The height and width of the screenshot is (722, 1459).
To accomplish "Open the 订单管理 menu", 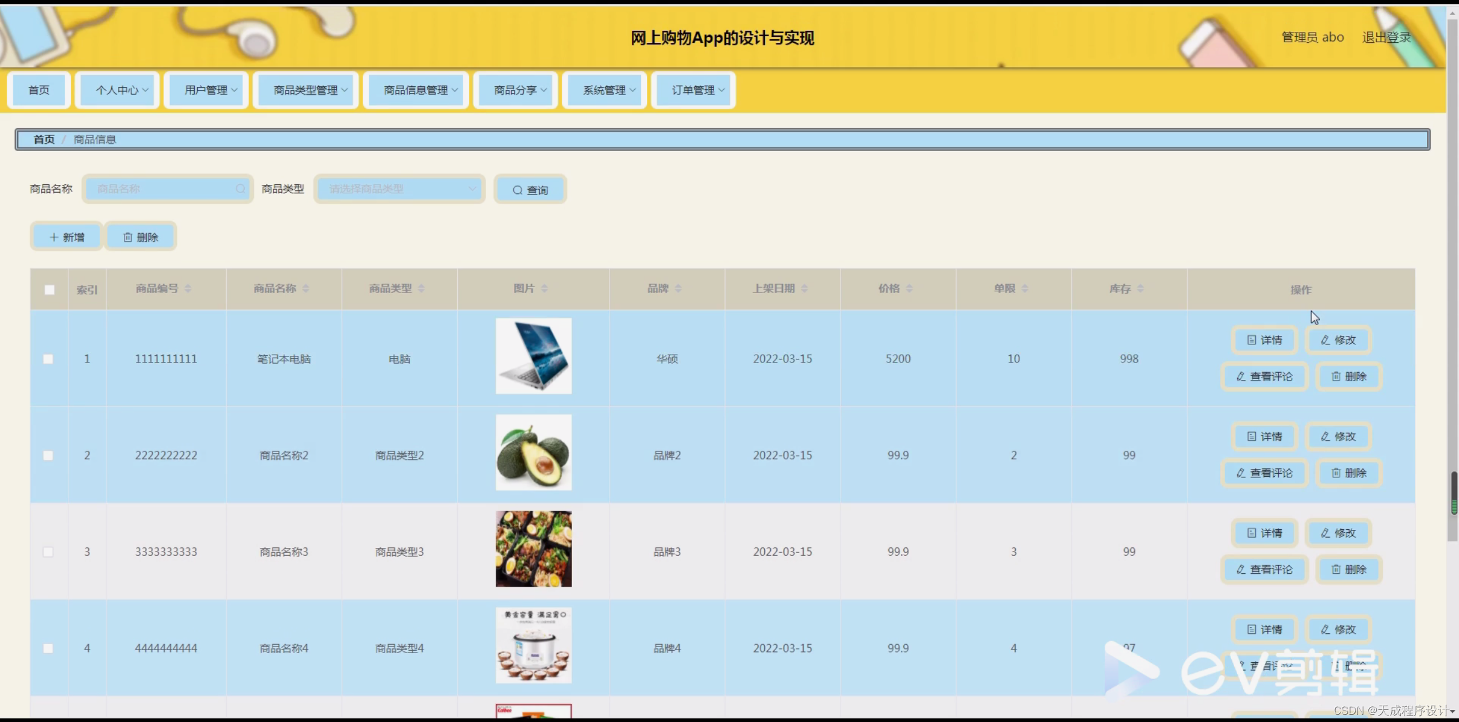I will pyautogui.click(x=692, y=89).
